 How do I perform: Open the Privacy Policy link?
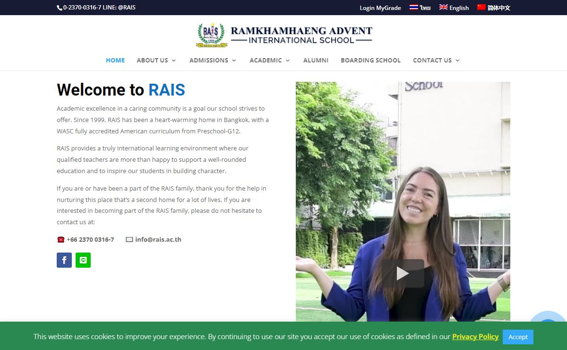click(x=475, y=337)
